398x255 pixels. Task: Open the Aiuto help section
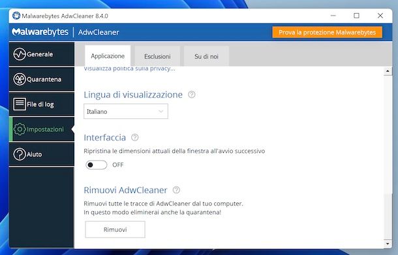[x=42, y=154]
